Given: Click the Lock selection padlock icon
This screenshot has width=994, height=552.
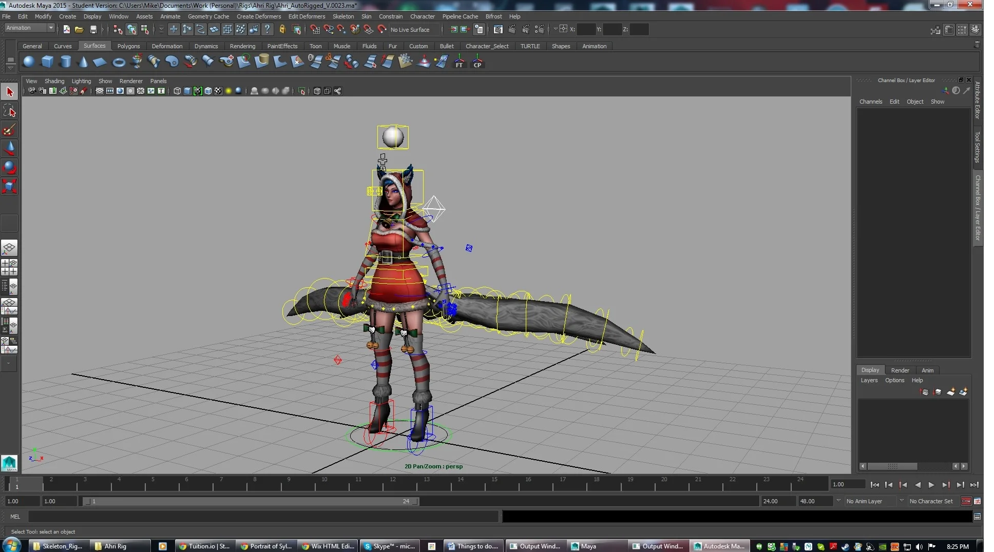Looking at the screenshot, I should coord(282,30).
